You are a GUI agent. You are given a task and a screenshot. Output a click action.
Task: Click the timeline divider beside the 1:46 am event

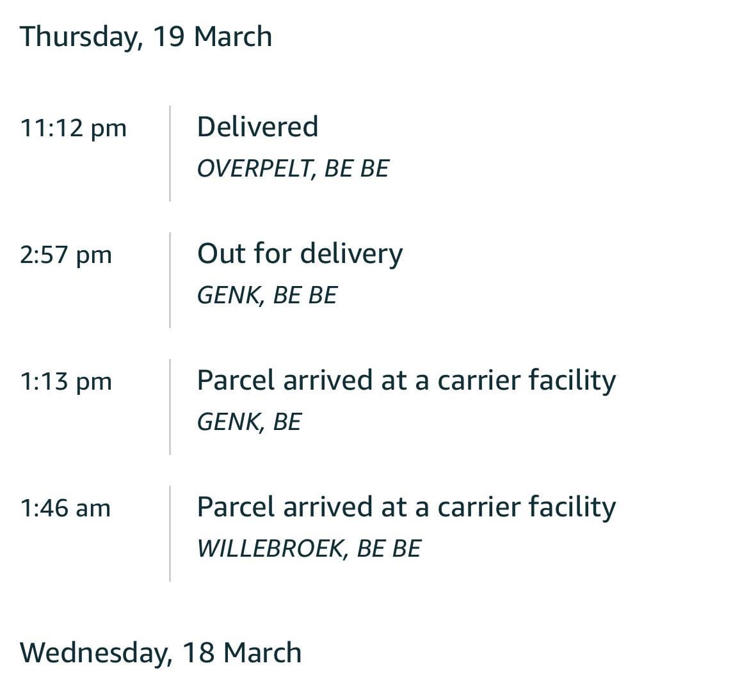[170, 534]
